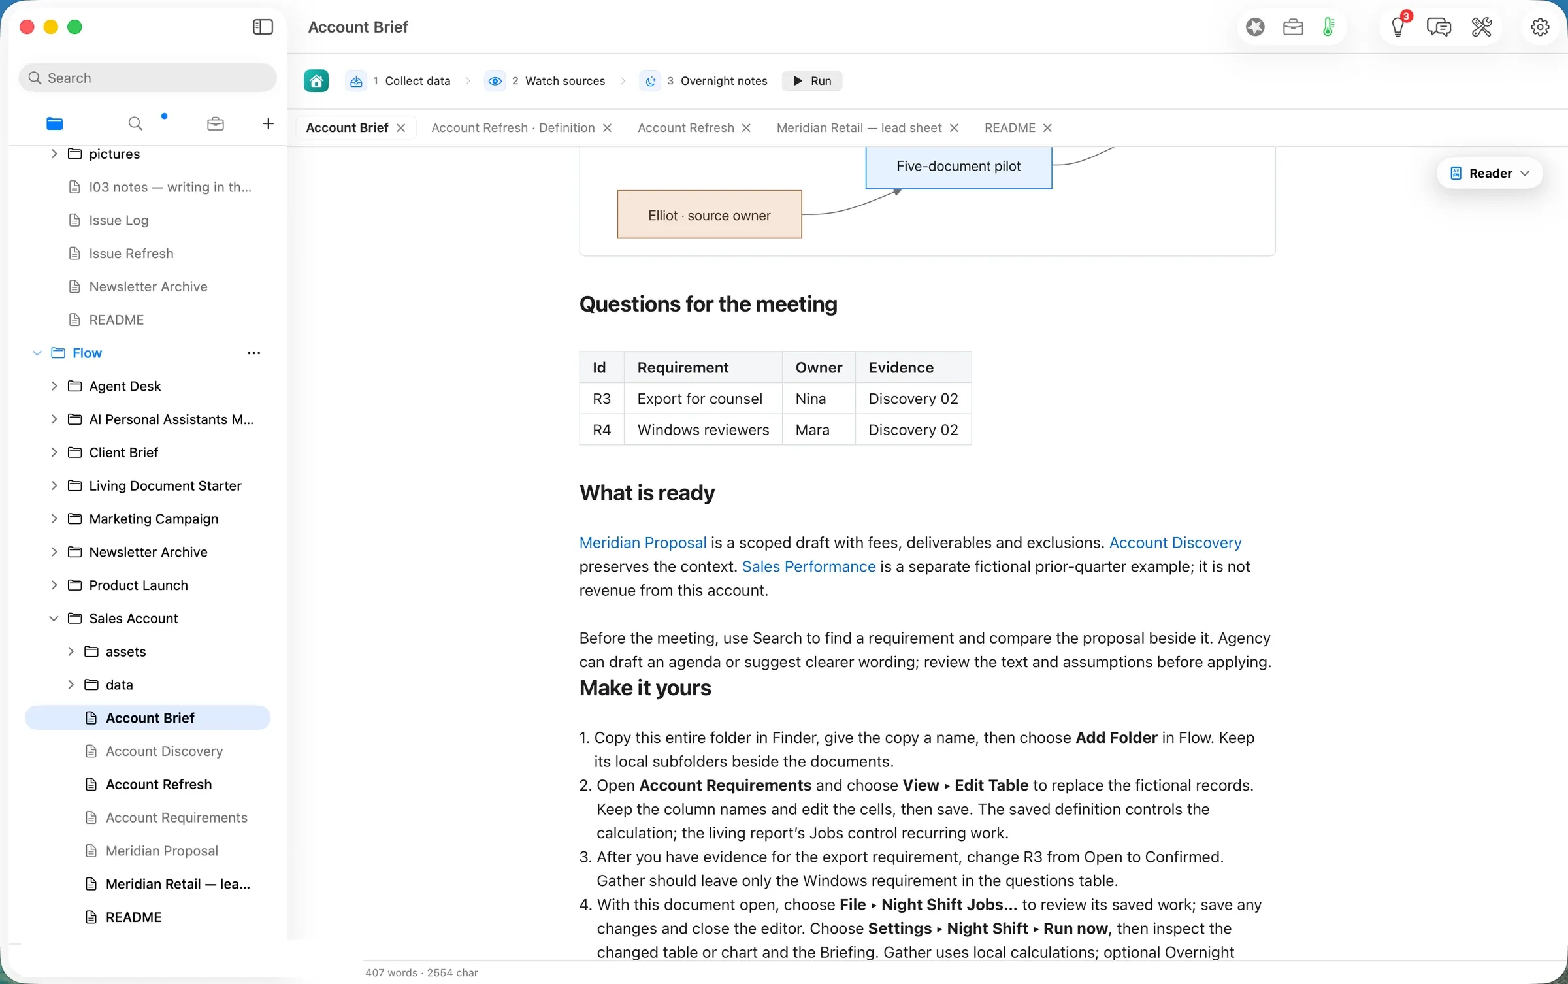The height and width of the screenshot is (984, 1568).
Task: Click the word count status text
Action: [x=421, y=973]
